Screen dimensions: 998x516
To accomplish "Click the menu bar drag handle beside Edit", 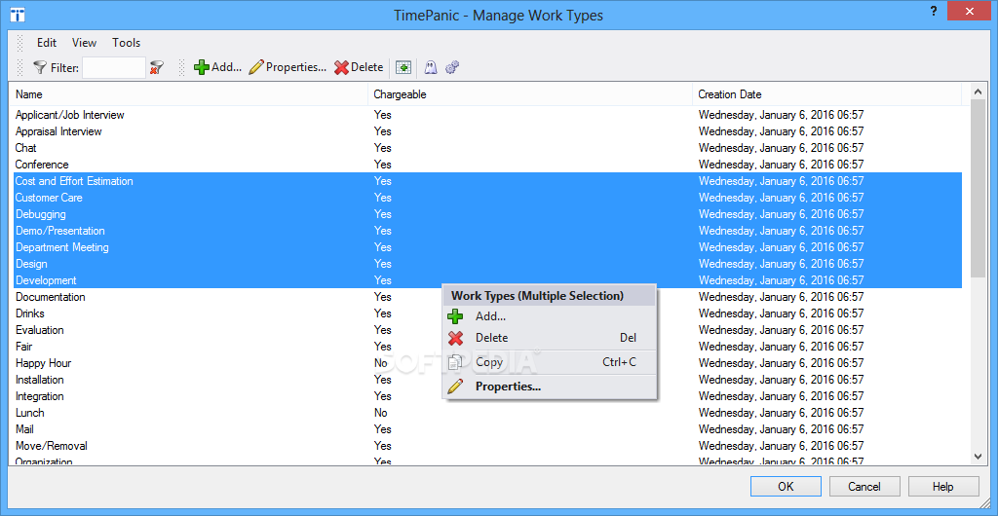I will point(19,43).
